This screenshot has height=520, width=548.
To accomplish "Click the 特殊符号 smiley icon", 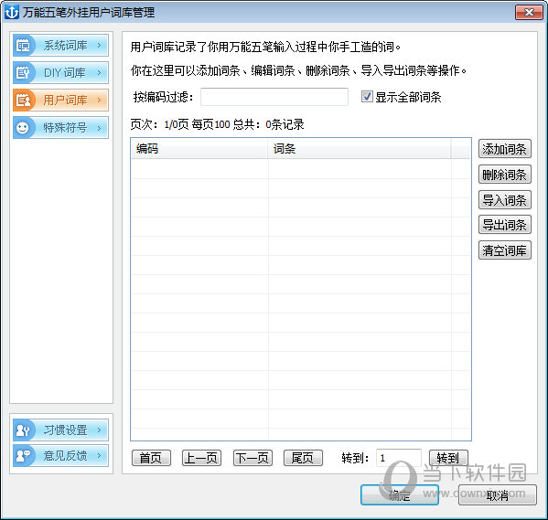I will tap(23, 127).
